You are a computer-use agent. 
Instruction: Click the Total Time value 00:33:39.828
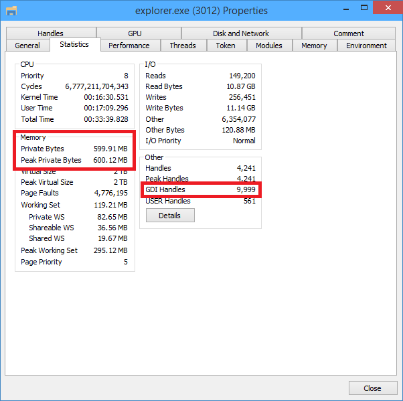pos(106,119)
